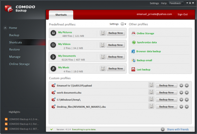Image resolution: width=197 pixels, height=134 pixels.
Task: Backup Now the work documents.cbu profile
Action: click(166, 93)
